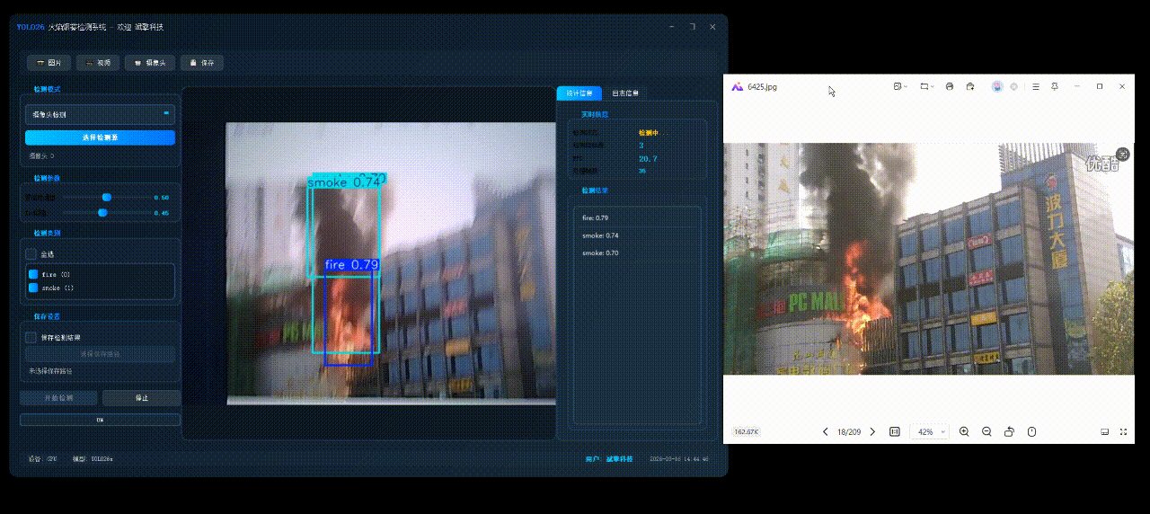
Task: Click the date time in status bar
Action: click(x=679, y=458)
